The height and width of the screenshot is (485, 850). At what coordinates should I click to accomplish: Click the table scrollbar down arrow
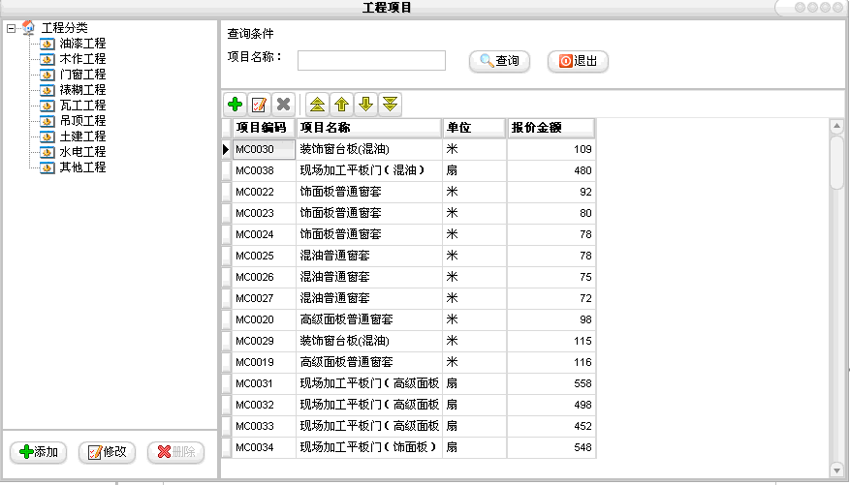point(836,470)
